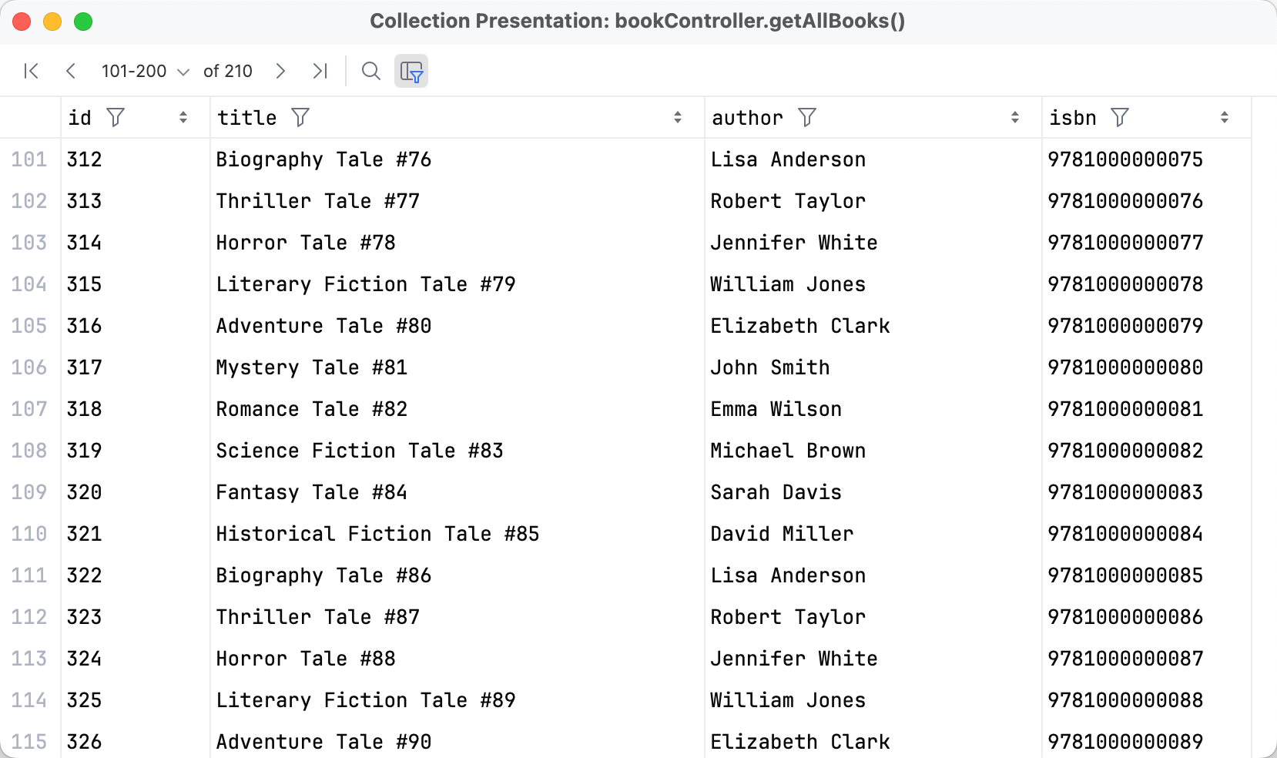1277x758 pixels.
Task: Open the filter funnel on the author column
Action: pyautogui.click(x=808, y=117)
